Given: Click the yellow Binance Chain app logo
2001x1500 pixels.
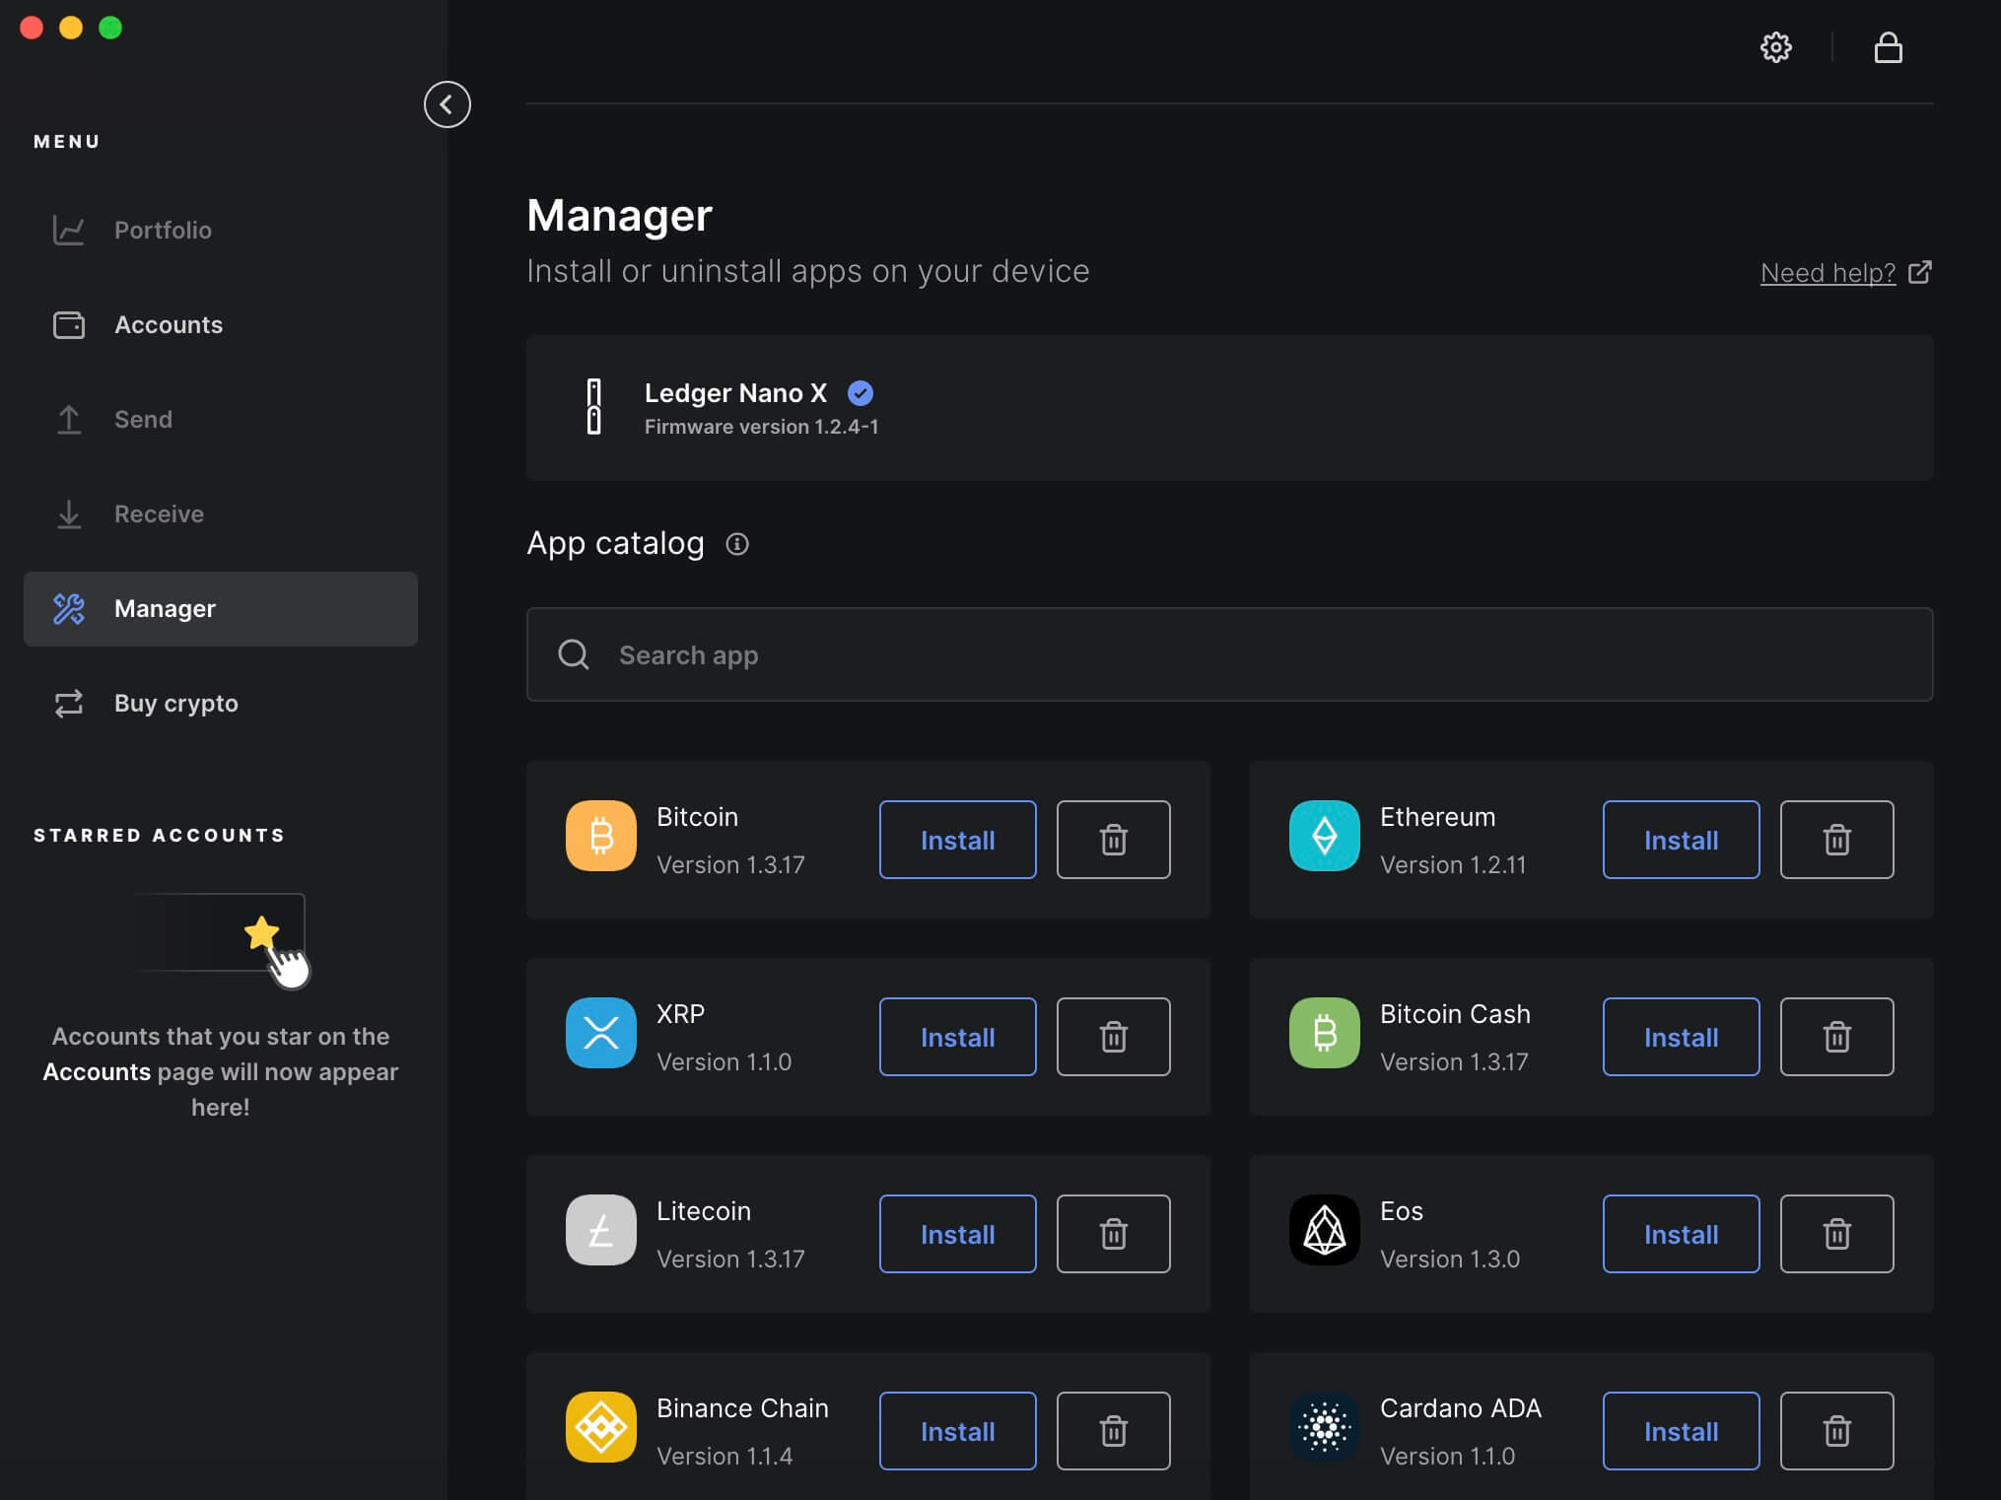Looking at the screenshot, I should (x=601, y=1427).
